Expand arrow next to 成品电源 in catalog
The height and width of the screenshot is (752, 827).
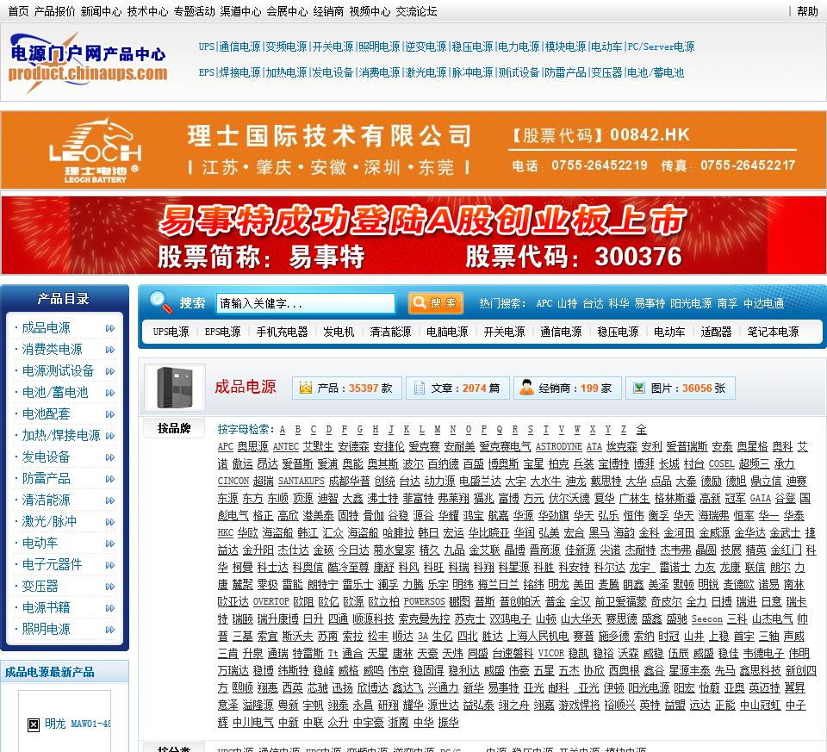(x=110, y=328)
